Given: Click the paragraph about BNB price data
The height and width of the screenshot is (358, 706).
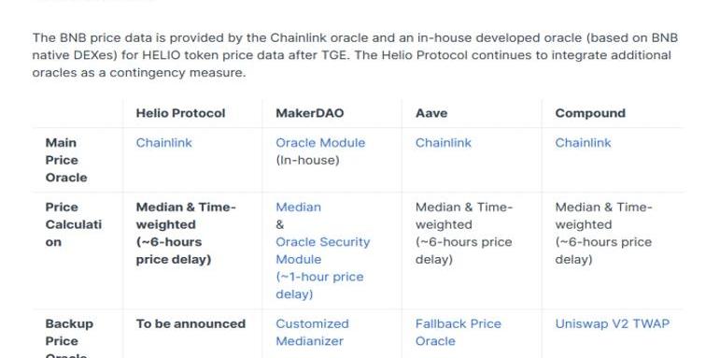Looking at the screenshot, I should pos(355,55).
